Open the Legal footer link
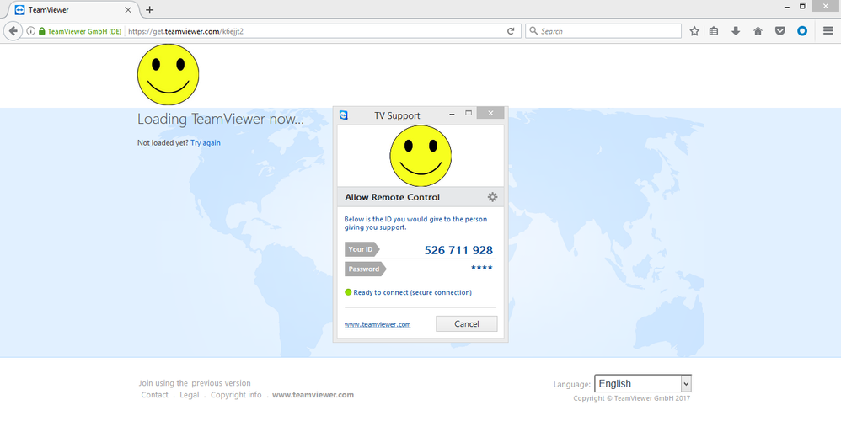 (x=190, y=395)
